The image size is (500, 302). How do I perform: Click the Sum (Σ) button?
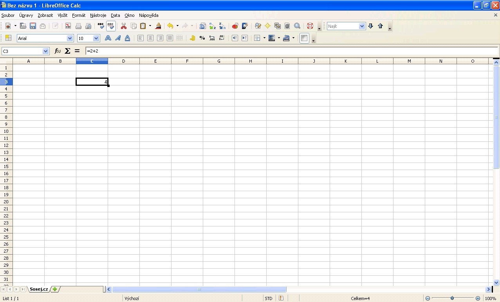tap(67, 51)
